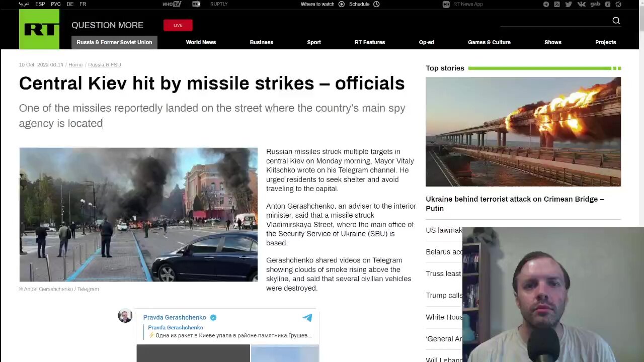The height and width of the screenshot is (362, 644).
Task: Open the Business section
Action: 262,42
